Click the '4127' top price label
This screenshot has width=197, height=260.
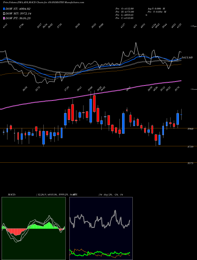[x=123, y=26]
